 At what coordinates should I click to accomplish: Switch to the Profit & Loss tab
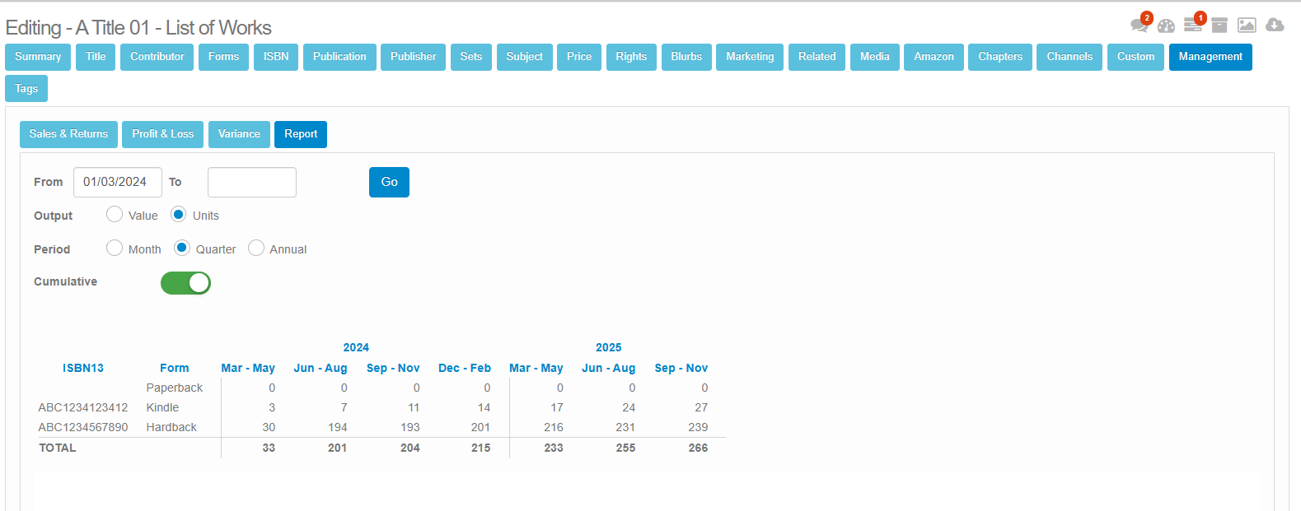click(x=162, y=134)
